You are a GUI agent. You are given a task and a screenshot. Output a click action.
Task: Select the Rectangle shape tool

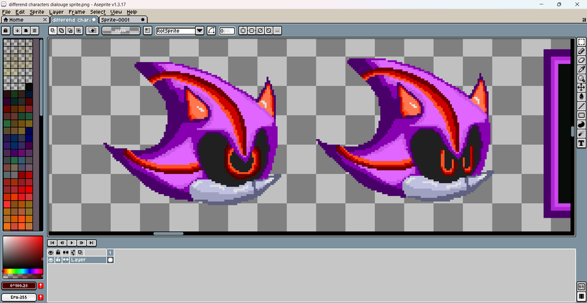click(581, 115)
